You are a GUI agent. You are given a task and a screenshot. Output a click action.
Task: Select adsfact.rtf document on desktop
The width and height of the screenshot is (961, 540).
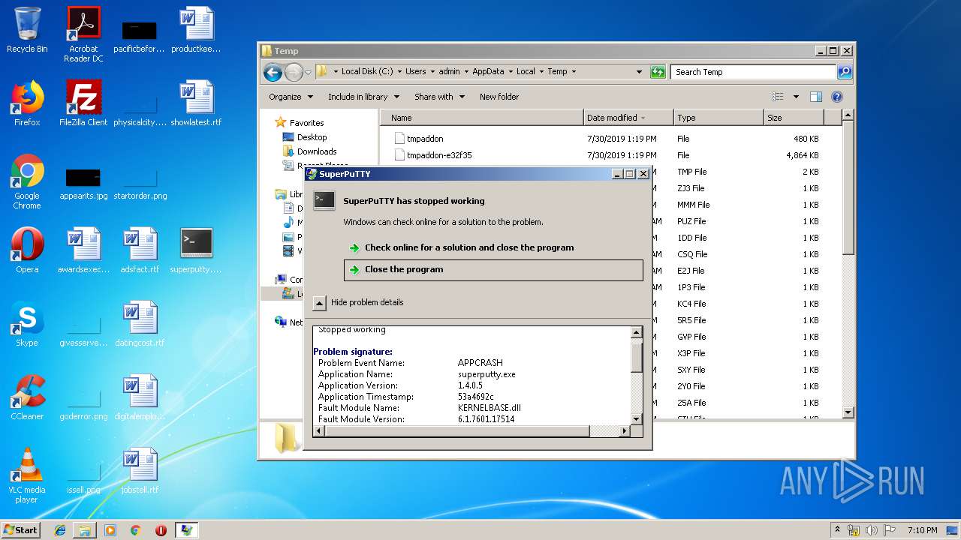(x=140, y=250)
